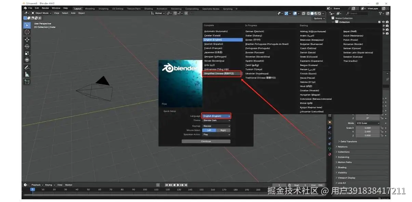Screen dimensions: 412x202
Task: Select the Transform tool
Action: 27,60
